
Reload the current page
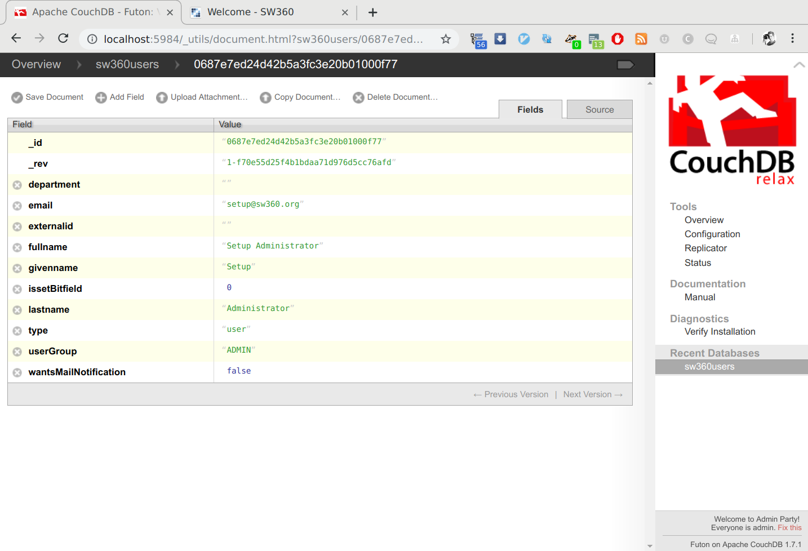click(63, 38)
